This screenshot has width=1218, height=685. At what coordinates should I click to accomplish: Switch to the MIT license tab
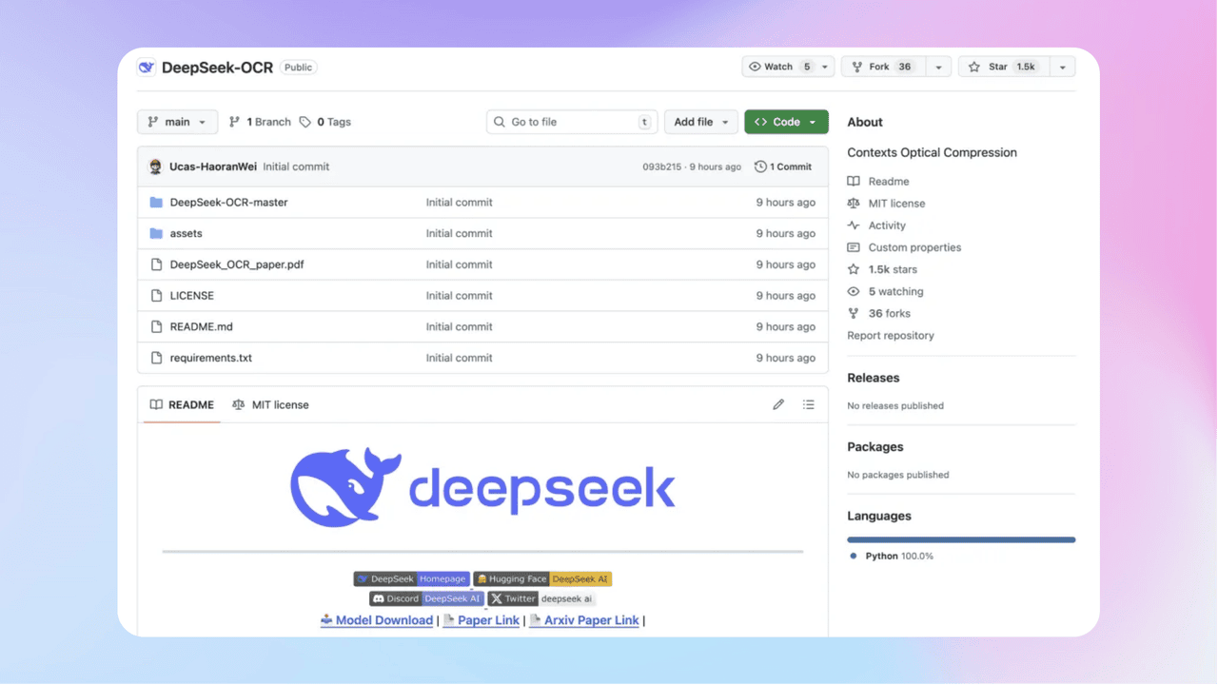[271, 404]
